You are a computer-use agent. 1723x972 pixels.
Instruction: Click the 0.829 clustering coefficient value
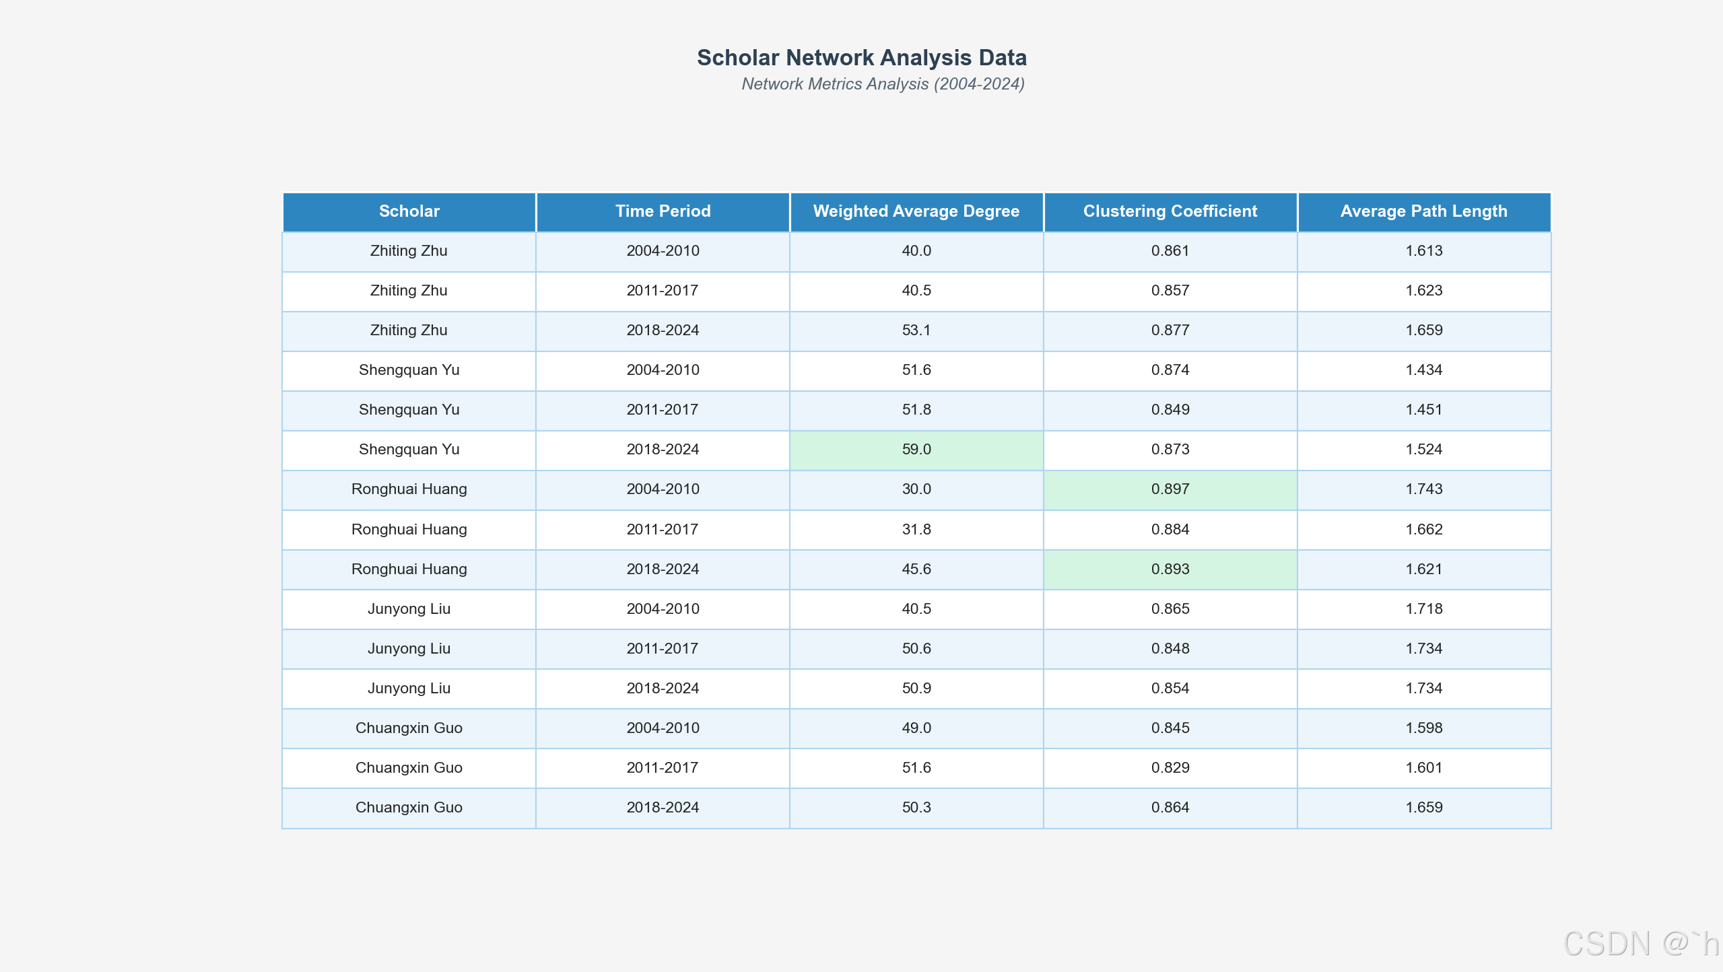pyautogui.click(x=1170, y=768)
